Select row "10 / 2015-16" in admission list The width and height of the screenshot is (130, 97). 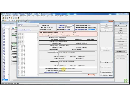(x=22, y=45)
